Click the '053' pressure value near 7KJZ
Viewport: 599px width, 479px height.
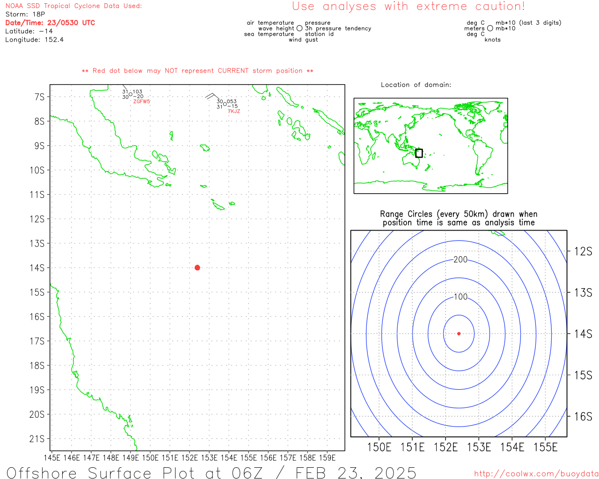tap(232, 102)
